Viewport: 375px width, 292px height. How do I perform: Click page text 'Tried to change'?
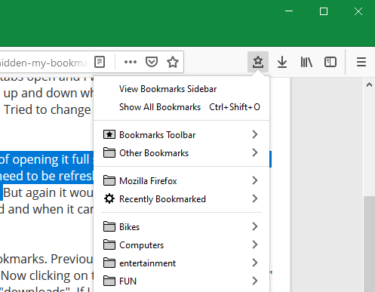click(x=47, y=110)
